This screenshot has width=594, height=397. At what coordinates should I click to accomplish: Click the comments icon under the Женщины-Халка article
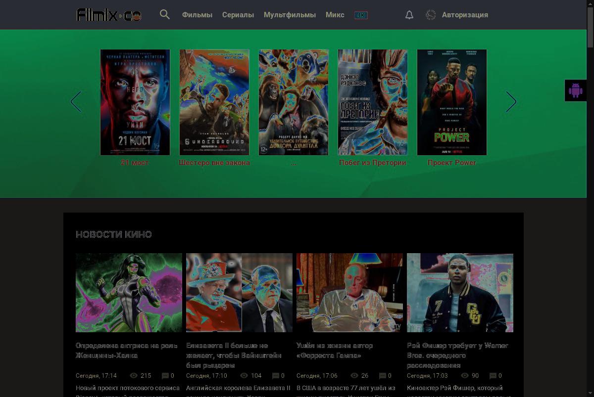pos(165,376)
